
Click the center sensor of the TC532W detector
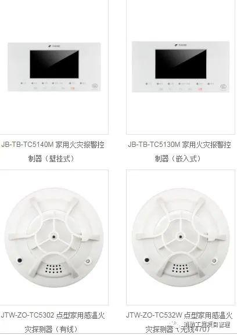181,236
